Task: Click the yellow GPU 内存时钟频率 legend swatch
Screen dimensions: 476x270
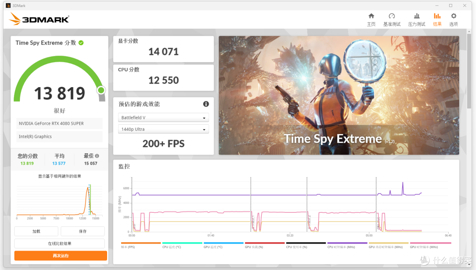Action: [x=388, y=243]
